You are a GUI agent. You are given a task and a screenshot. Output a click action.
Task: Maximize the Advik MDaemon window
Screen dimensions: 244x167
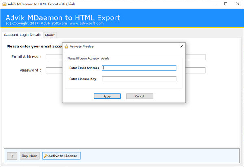226,4
